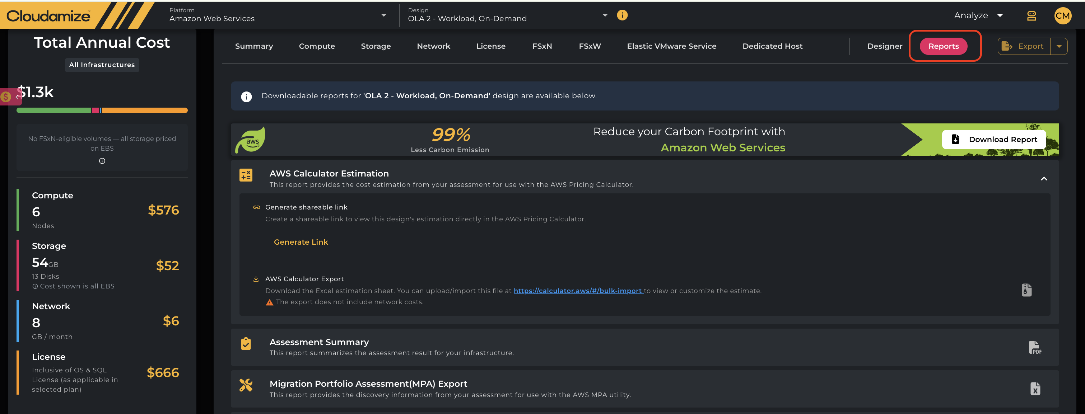Click the Assessment Summary report title
The image size is (1085, 414).
tap(319, 342)
